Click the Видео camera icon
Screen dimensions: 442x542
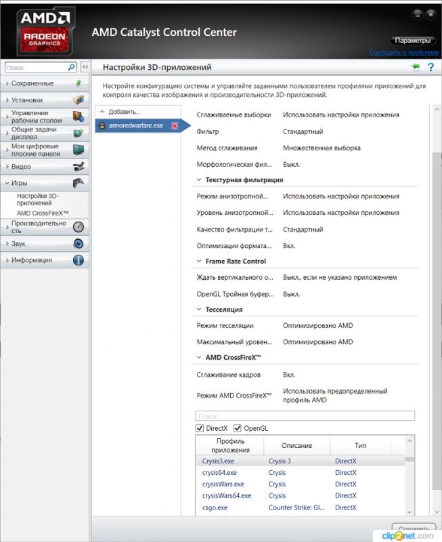(79, 167)
